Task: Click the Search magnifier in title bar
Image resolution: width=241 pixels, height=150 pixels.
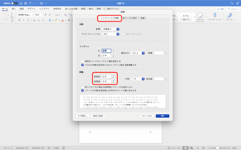Action: click(x=232, y=3)
